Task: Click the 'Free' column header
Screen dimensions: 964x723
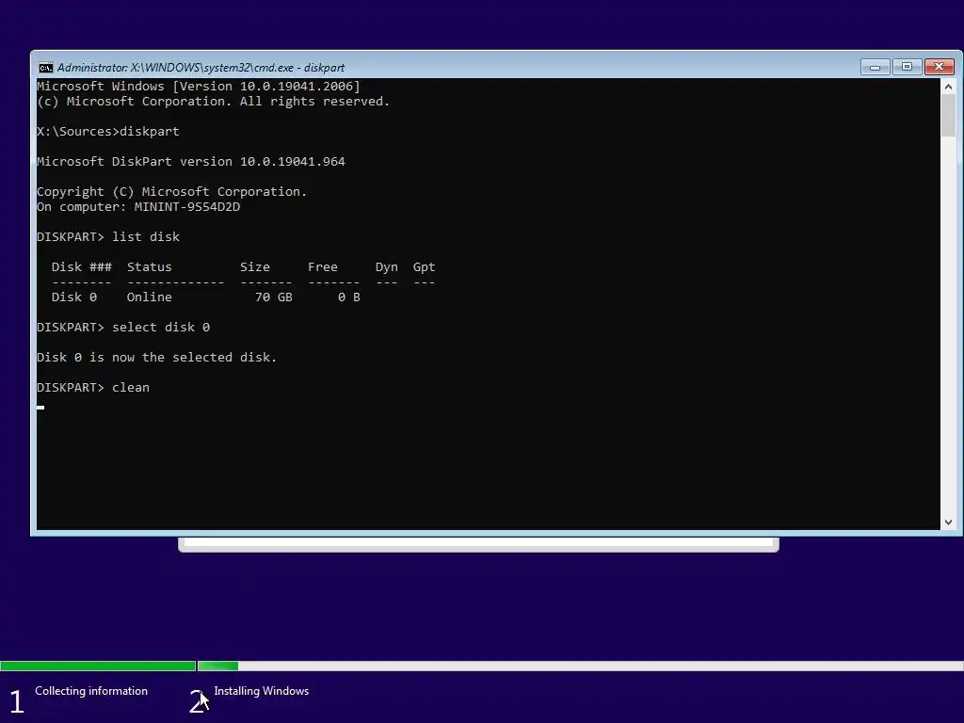Action: click(323, 266)
